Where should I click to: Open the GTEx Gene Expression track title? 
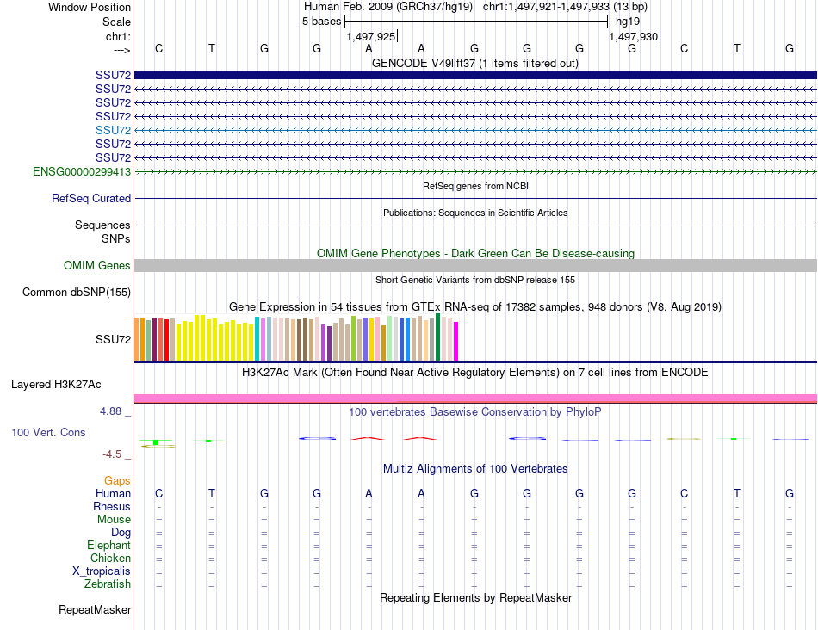475,306
